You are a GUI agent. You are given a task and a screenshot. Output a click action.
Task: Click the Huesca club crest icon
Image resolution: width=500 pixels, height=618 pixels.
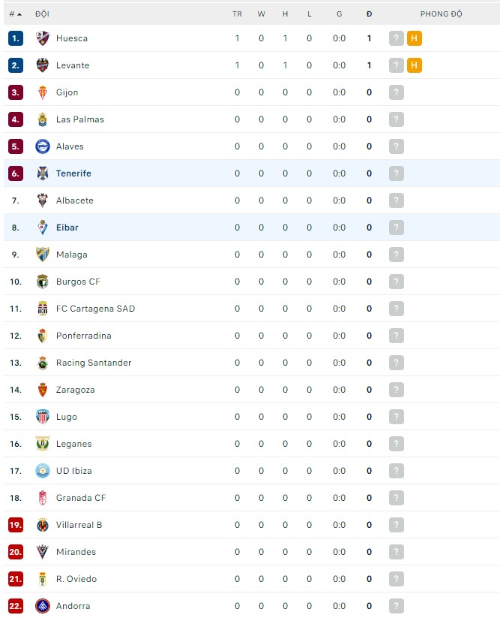coord(43,38)
